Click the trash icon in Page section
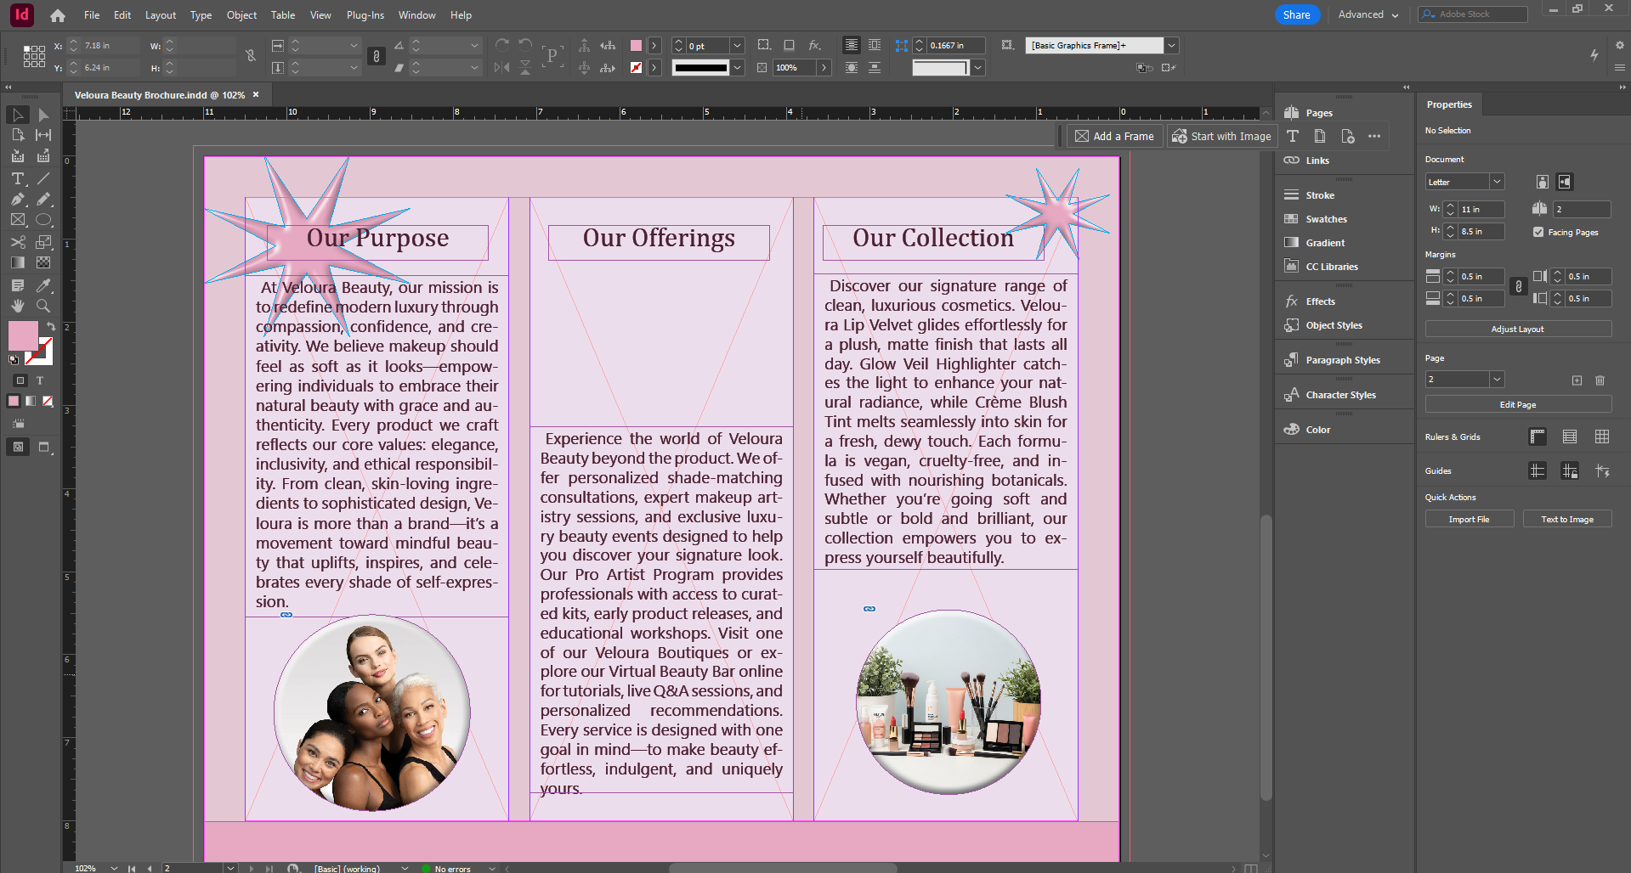Image resolution: width=1631 pixels, height=873 pixels. 1600,380
